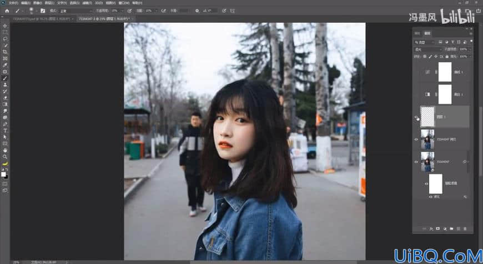The image size is (483, 264).
Task: Select the Eraser tool
Action: coord(5,98)
